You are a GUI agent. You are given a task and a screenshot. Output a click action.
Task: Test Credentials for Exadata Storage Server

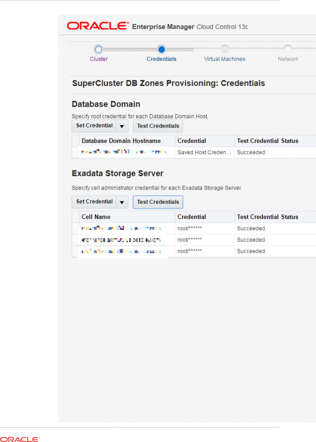pos(158,202)
